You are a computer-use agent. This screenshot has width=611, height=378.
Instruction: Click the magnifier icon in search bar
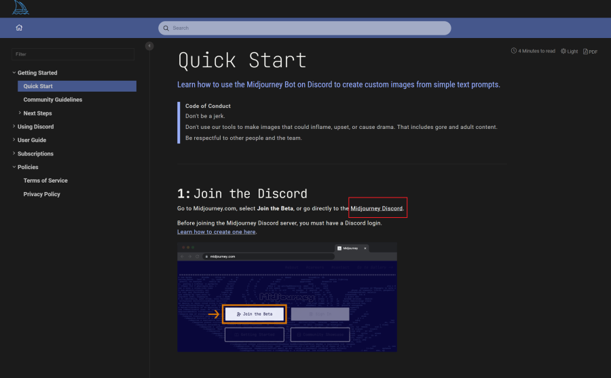[166, 28]
